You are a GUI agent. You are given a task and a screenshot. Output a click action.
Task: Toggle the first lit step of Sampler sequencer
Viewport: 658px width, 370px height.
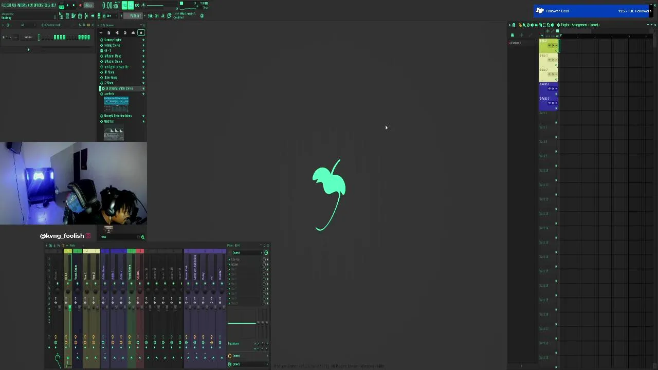pyautogui.click(x=55, y=37)
